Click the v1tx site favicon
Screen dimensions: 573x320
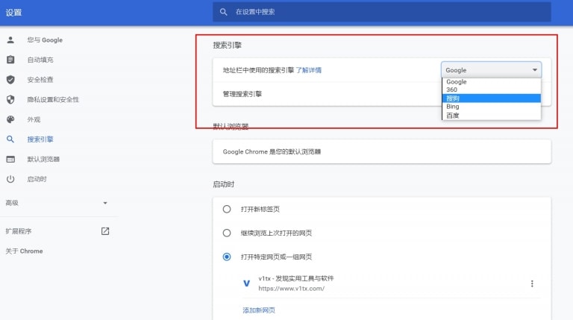[x=247, y=283]
